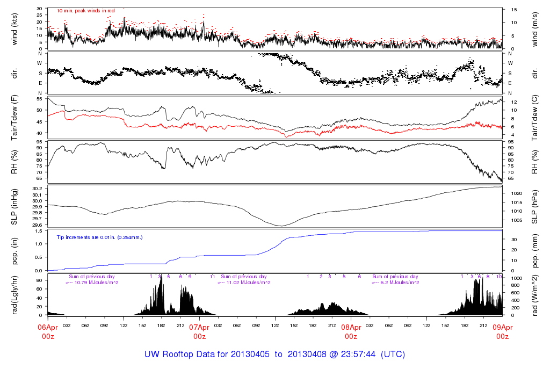Image resolution: width=550 pixels, height=376 pixels.
Task: Click the "06Apr" date label
Action: pos(48,327)
